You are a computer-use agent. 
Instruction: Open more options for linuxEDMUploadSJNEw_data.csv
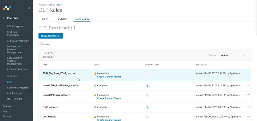[248, 85]
